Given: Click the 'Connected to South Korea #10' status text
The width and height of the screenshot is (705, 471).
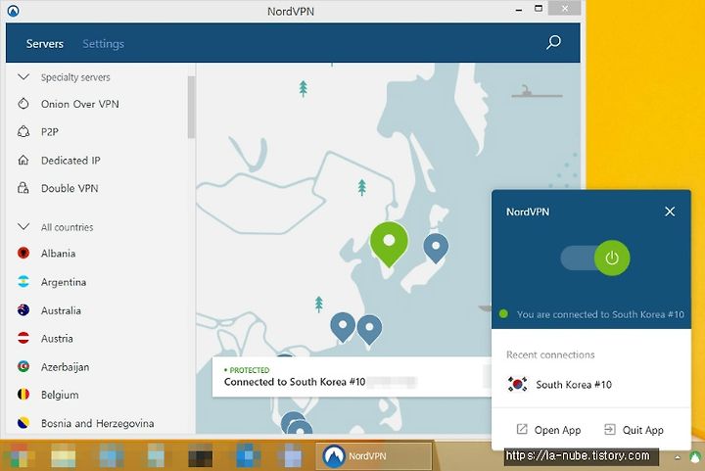Looking at the screenshot, I should coord(295,382).
